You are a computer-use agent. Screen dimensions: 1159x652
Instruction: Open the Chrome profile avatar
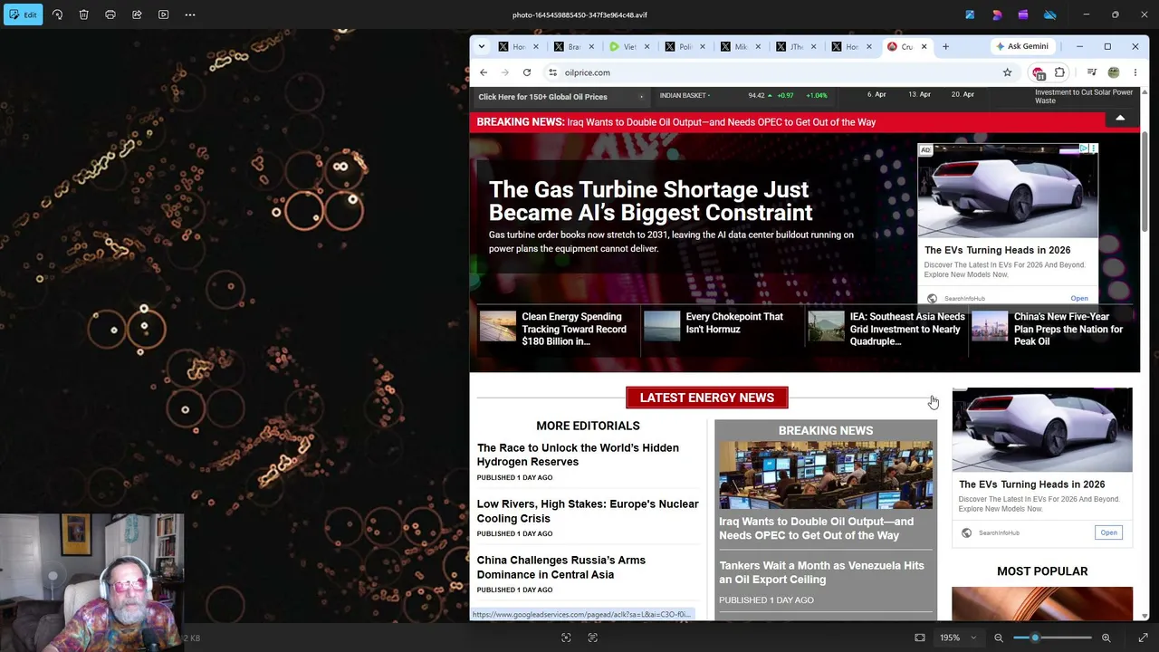1114,72
